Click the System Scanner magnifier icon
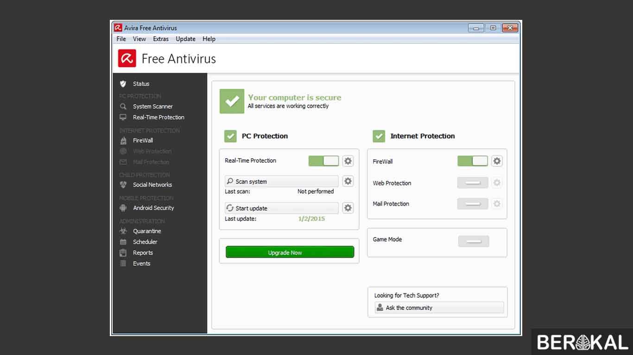This screenshot has height=355, width=633. point(123,106)
